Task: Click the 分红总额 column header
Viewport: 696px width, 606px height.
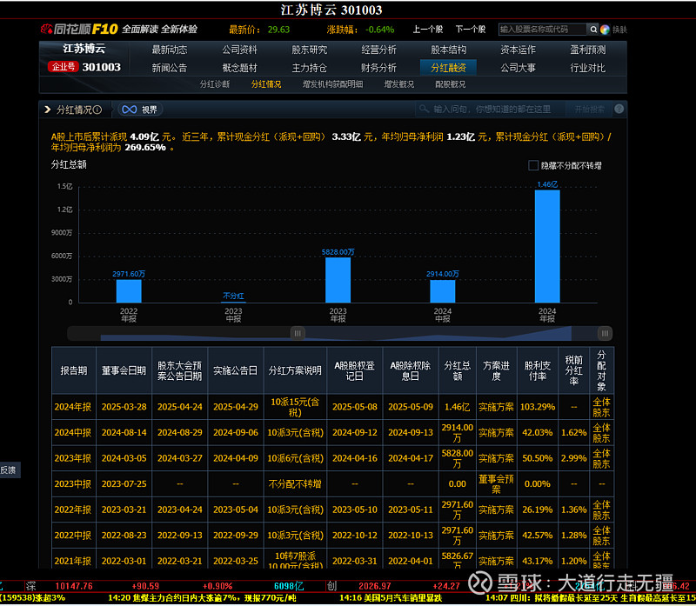Action: [x=458, y=370]
